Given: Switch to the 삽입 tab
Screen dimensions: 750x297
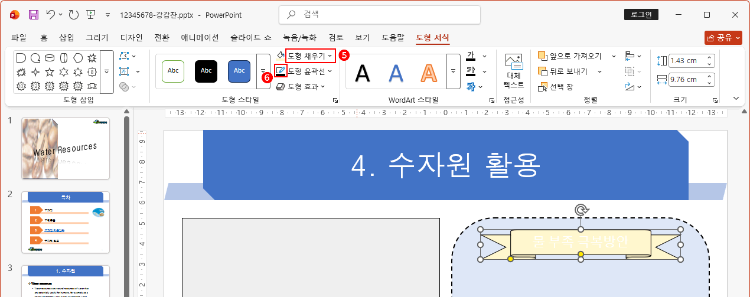Looking at the screenshot, I should (67, 38).
